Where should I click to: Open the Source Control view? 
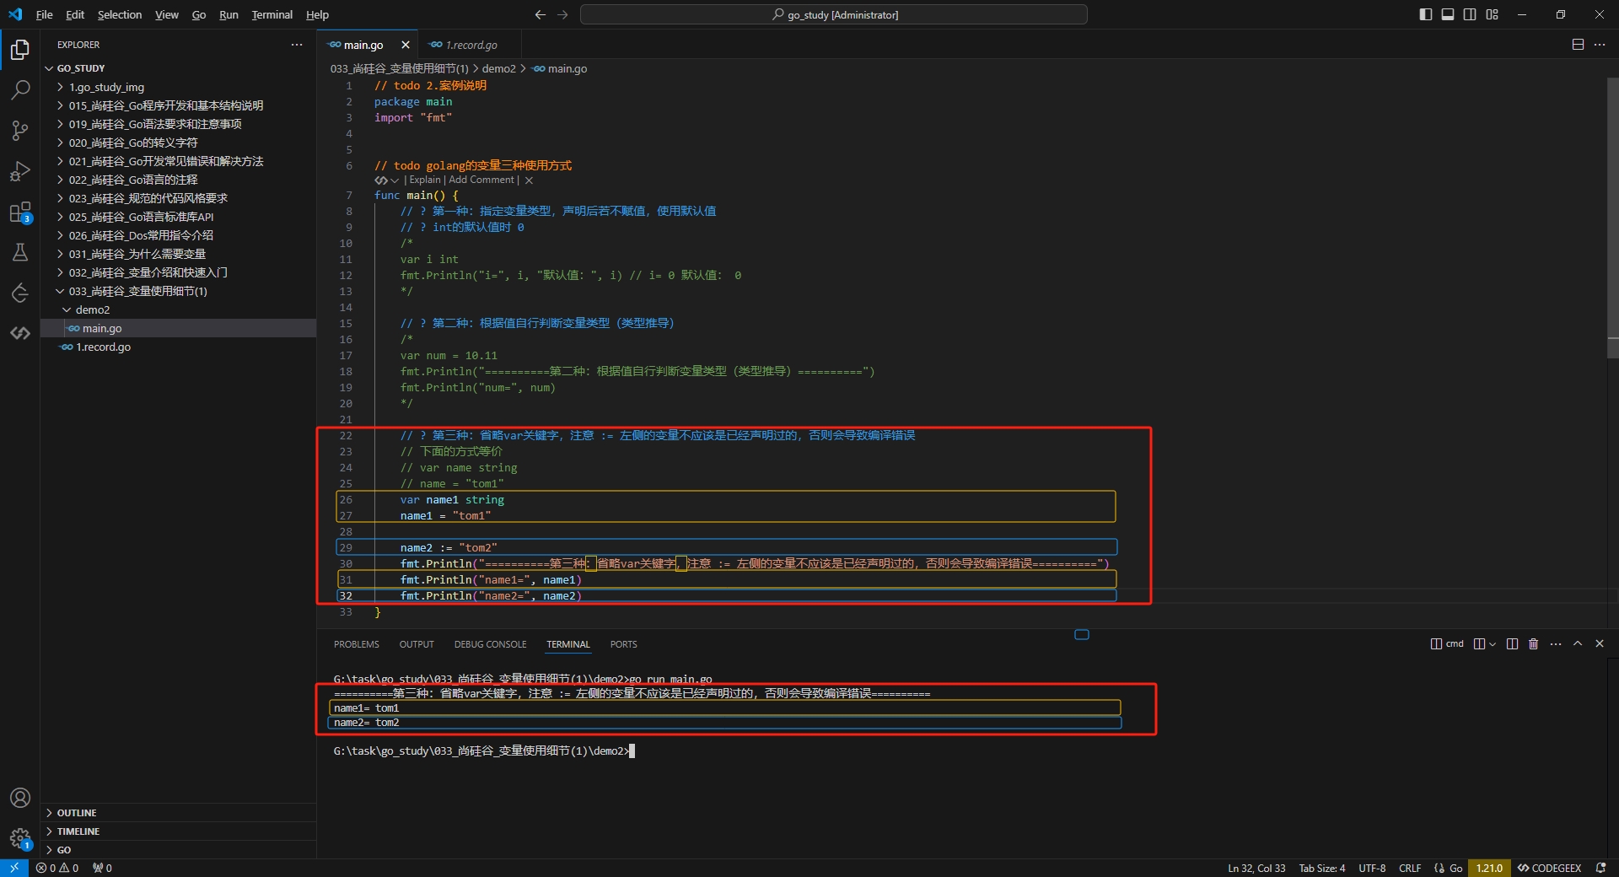click(x=20, y=131)
